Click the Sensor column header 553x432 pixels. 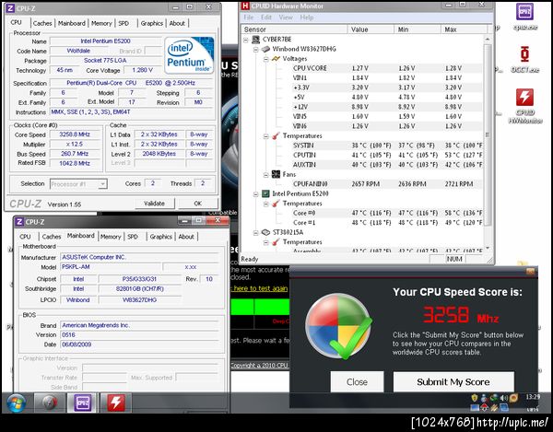click(x=295, y=29)
